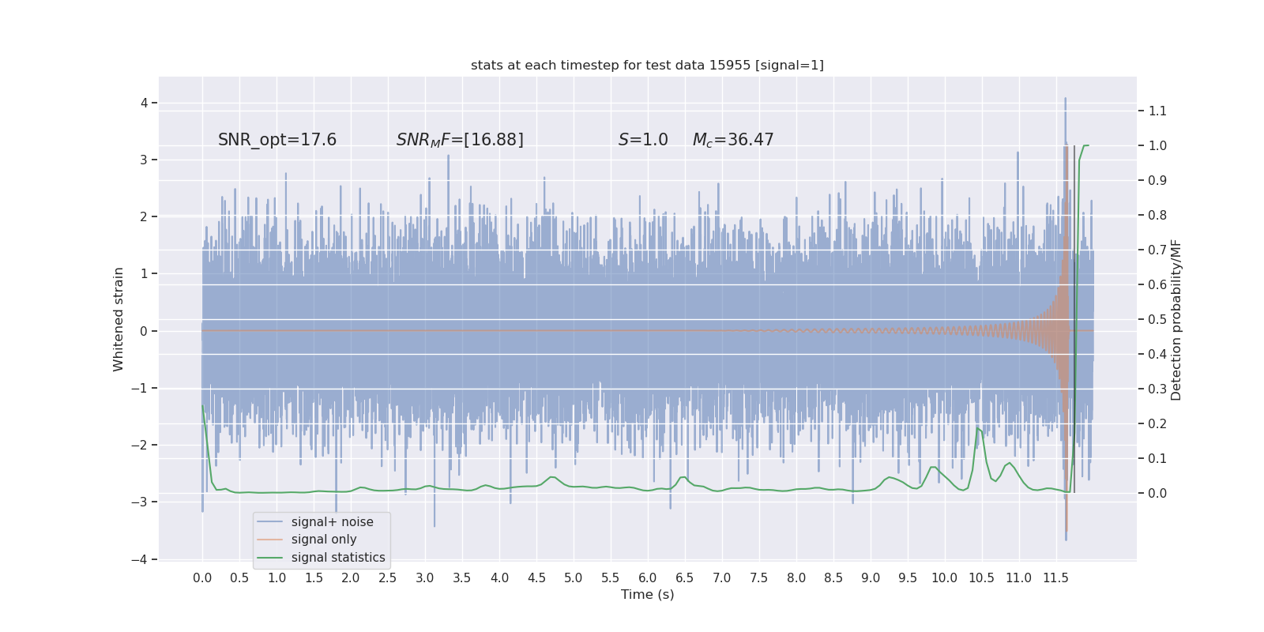1264x632 pixels.
Task: Click the 0.5 tick on right axis
Action: pos(1157,319)
